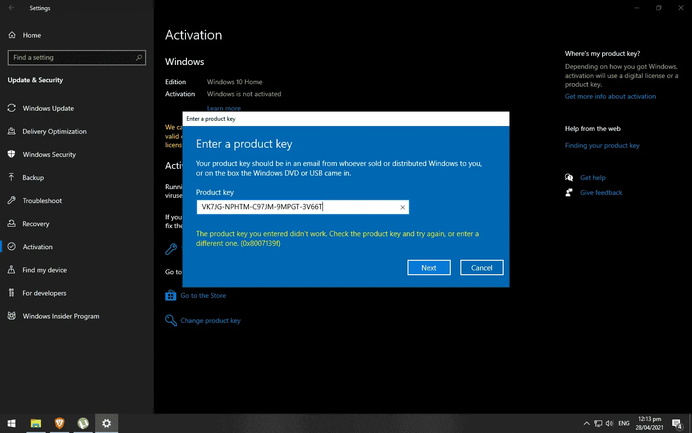Click Change product key link
Viewport: 692px width, 433px height.
[210, 320]
